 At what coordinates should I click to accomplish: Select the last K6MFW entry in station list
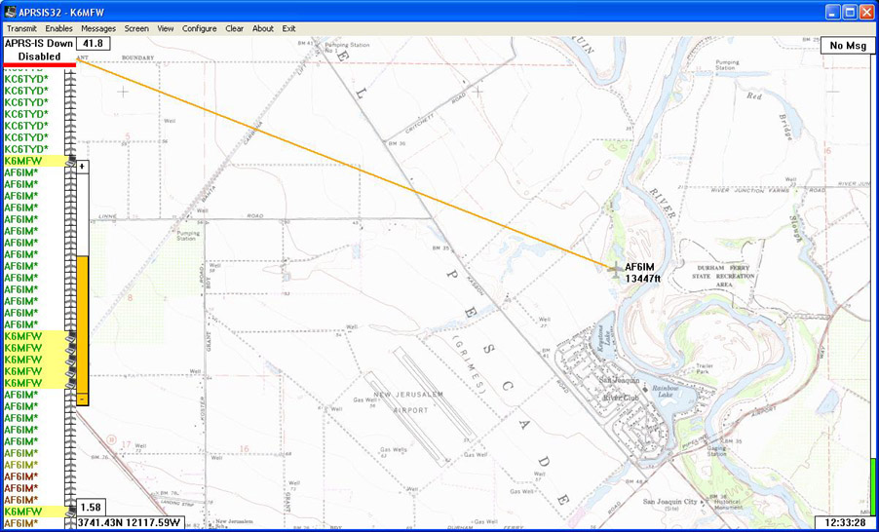click(21, 512)
